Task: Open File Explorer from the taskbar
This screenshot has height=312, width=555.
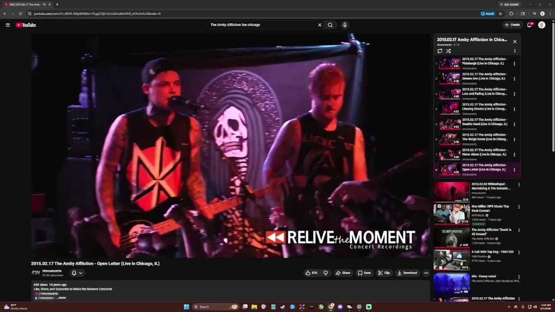Action: pos(254,307)
